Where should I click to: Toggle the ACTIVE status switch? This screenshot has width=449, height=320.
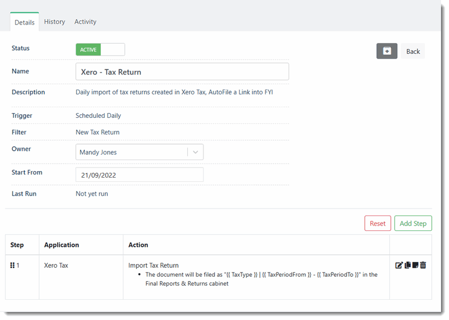click(x=100, y=50)
